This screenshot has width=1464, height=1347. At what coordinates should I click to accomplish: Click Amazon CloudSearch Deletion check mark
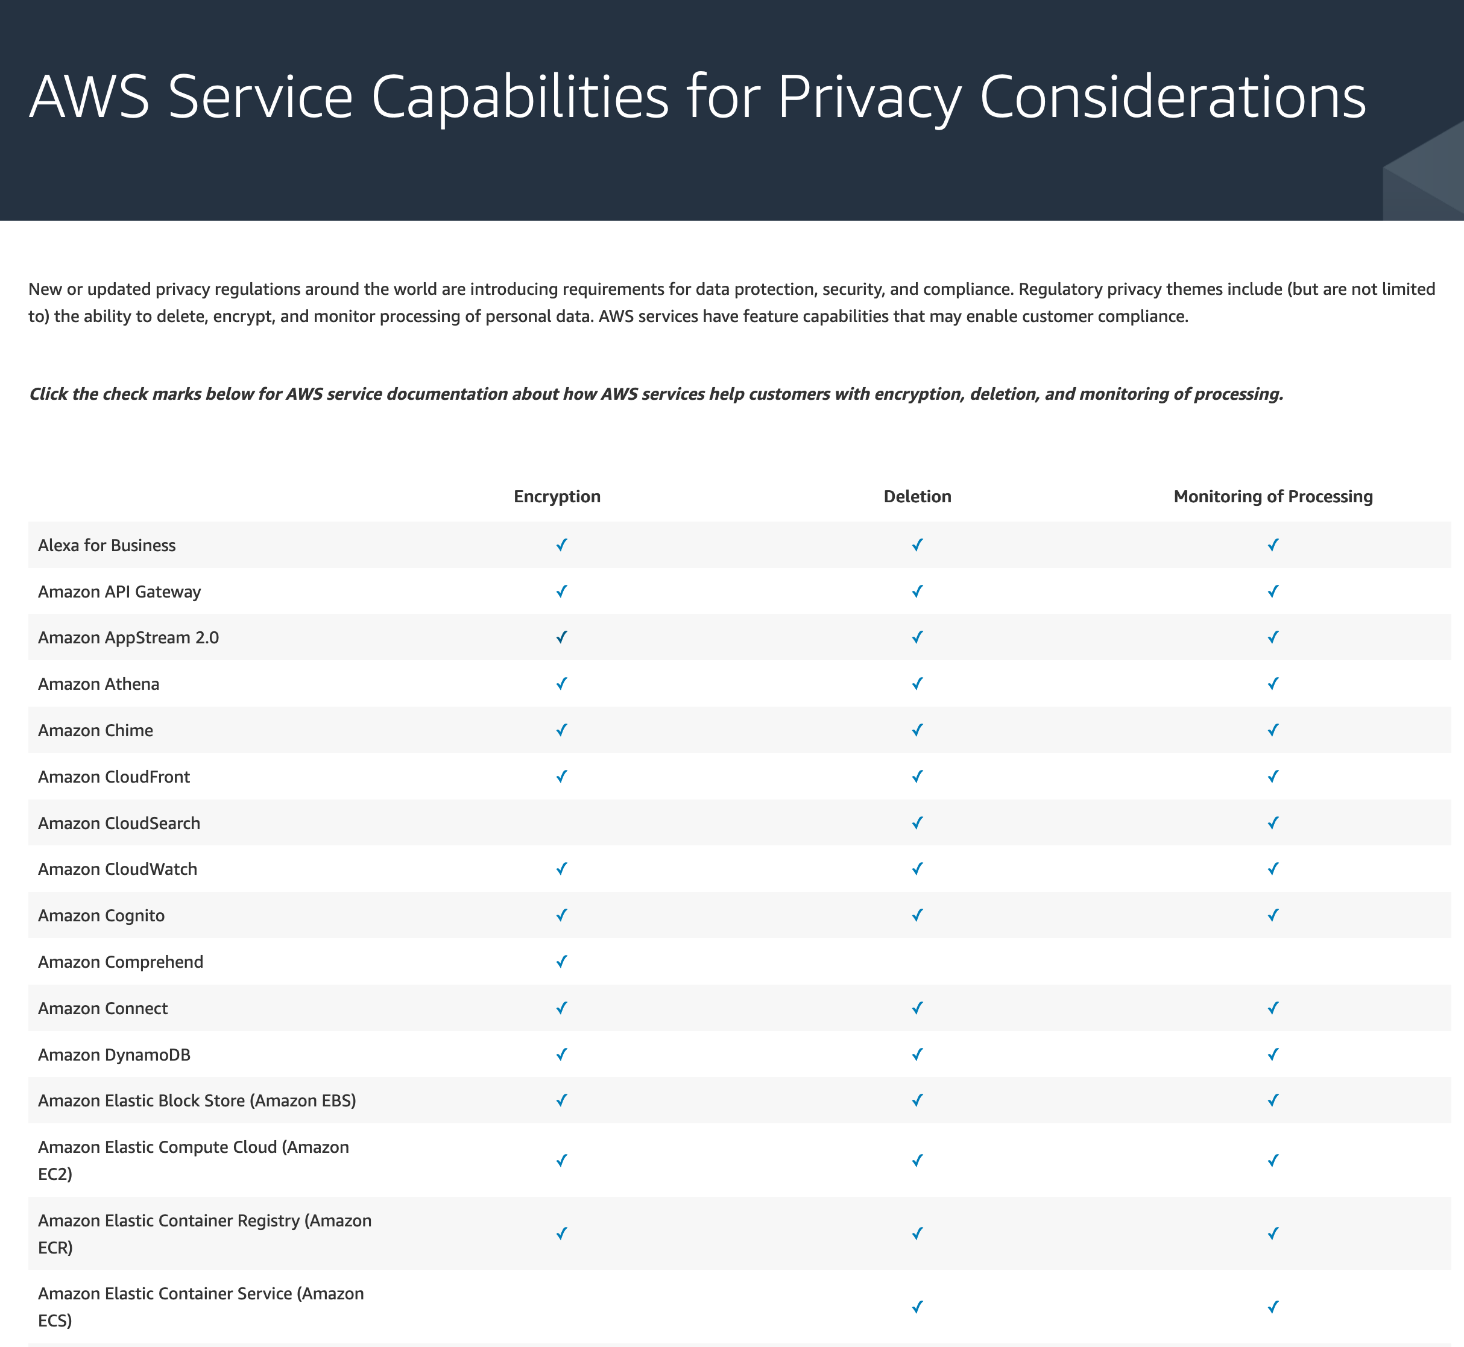tap(918, 822)
